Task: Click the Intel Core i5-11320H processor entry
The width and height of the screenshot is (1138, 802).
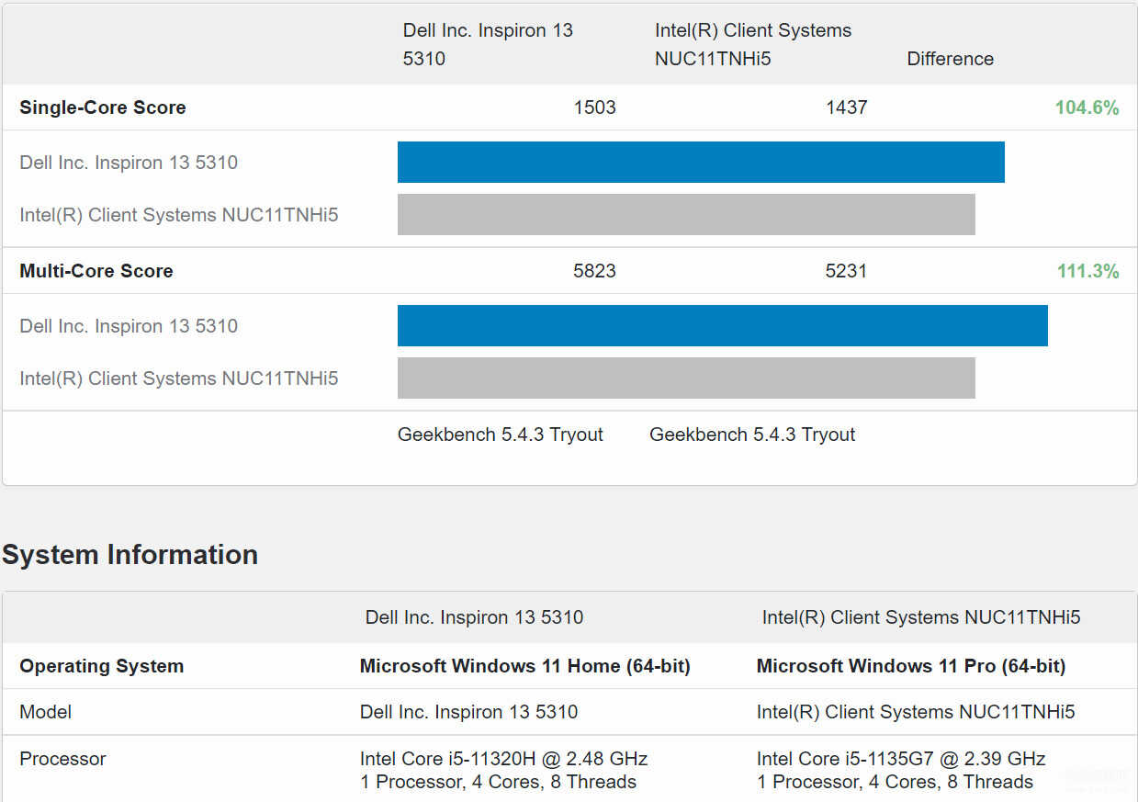Action: [503, 759]
